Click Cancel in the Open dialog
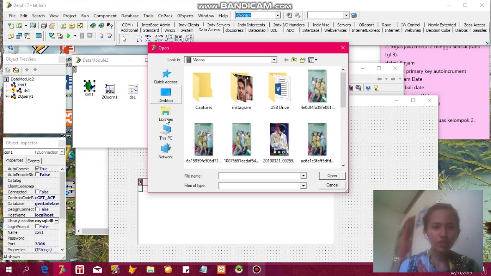 [x=332, y=185]
